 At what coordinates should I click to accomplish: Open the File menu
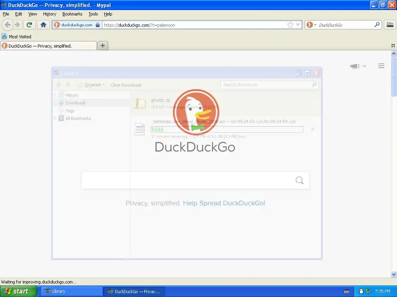coord(6,14)
